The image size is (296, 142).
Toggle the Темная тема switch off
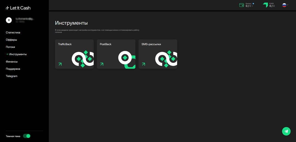[x=27, y=136]
